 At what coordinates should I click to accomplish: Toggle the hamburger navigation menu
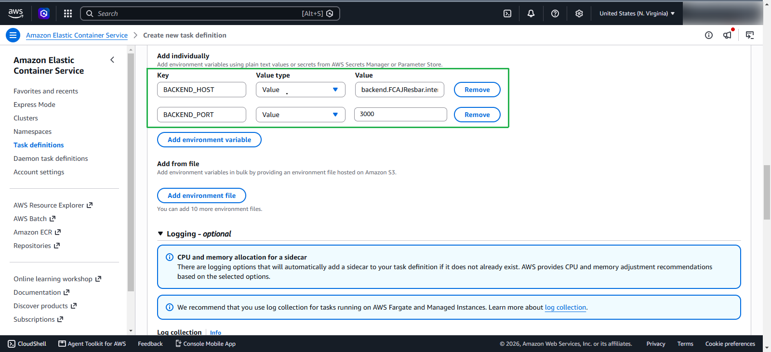13,35
